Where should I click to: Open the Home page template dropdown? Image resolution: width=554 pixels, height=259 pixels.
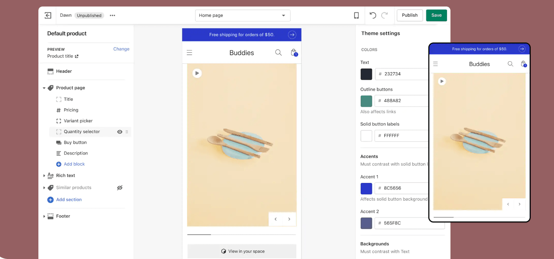click(x=242, y=15)
